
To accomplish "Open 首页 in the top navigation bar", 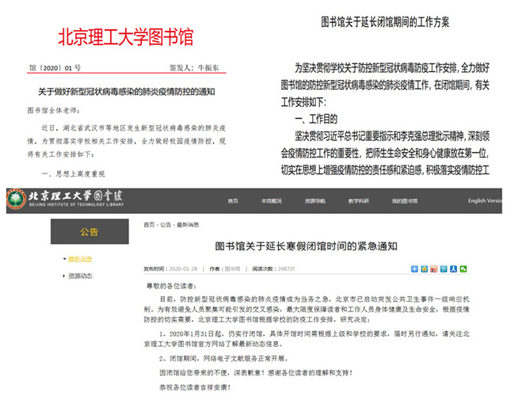I will point(233,201).
